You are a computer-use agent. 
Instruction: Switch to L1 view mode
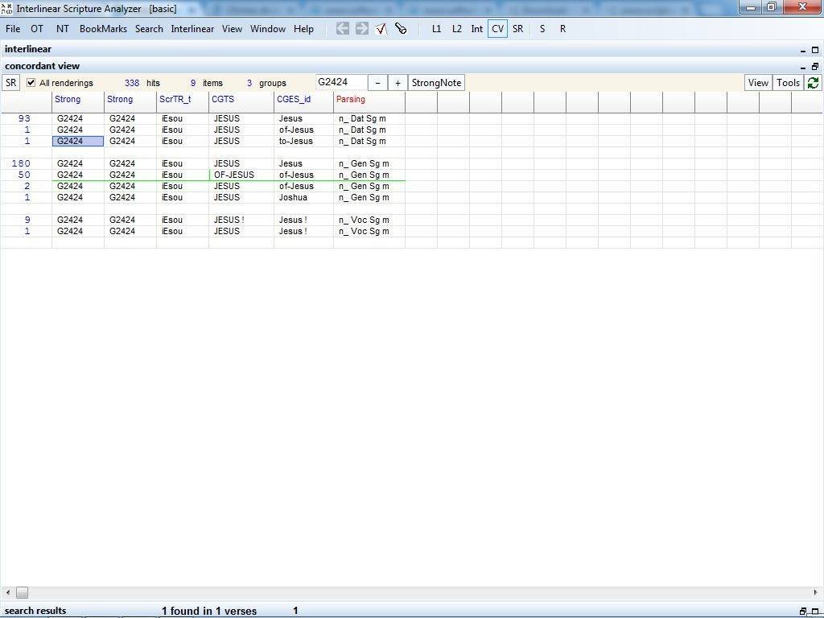coord(437,28)
